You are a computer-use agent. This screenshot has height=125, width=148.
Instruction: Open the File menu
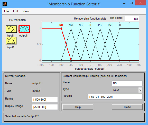[6, 11]
